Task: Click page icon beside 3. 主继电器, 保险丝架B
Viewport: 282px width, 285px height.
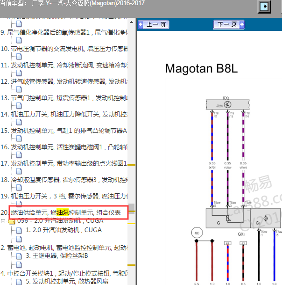Action: coord(19,256)
